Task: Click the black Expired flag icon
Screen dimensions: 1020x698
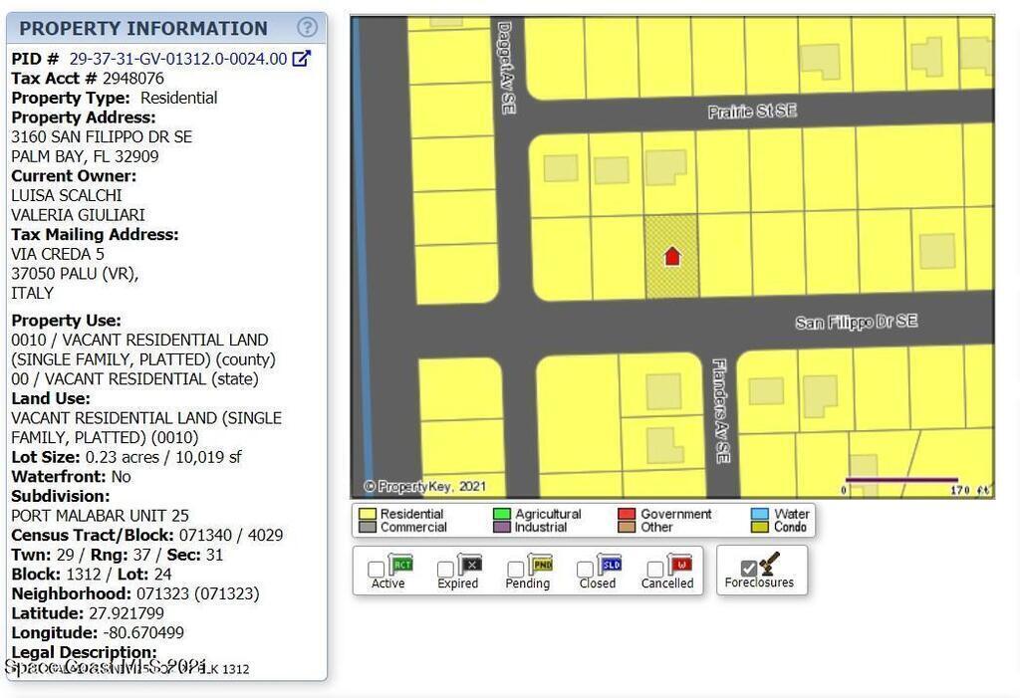Action: [471, 565]
